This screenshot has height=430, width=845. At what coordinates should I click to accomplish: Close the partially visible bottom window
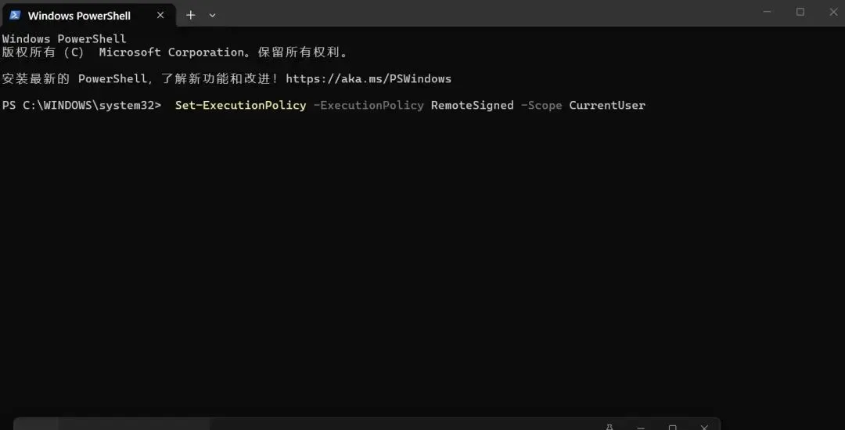coord(704,427)
